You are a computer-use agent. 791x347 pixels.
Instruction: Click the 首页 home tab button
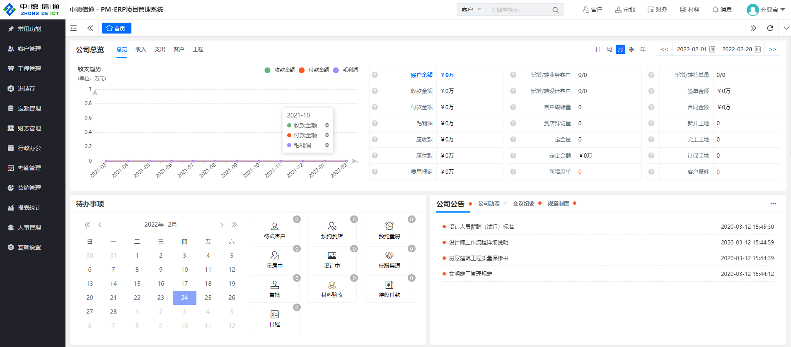(116, 28)
